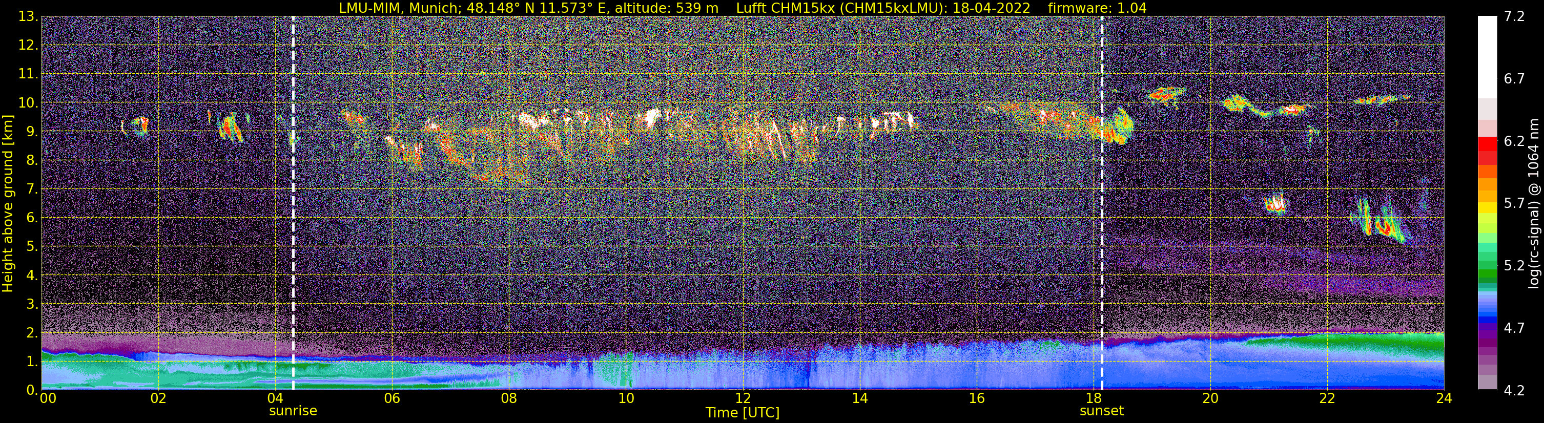Image resolution: width=1544 pixels, height=423 pixels.
Task: Click the 'sunset' label below the axis
Action: (x=1102, y=411)
